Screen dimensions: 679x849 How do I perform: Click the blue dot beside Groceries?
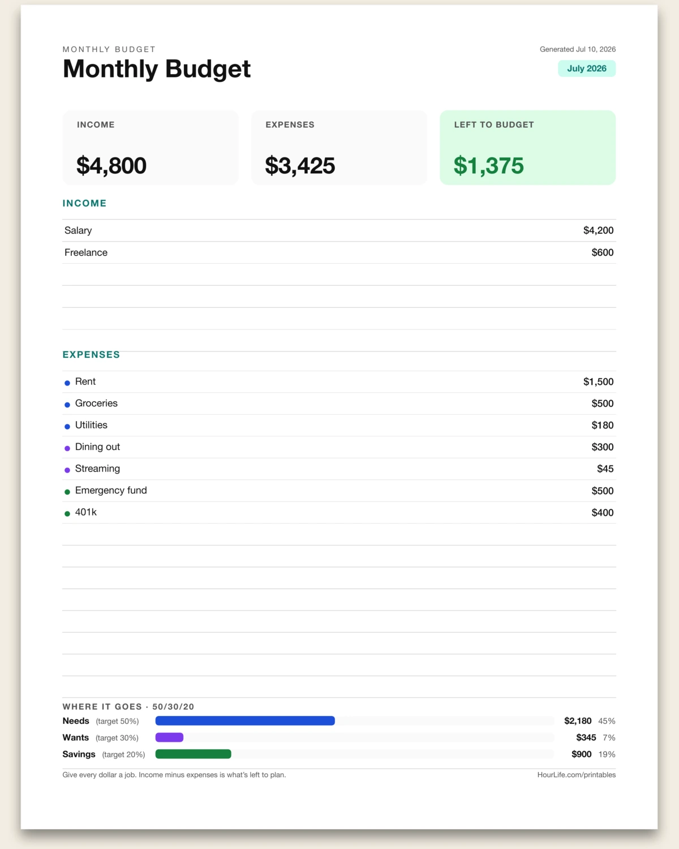point(67,405)
